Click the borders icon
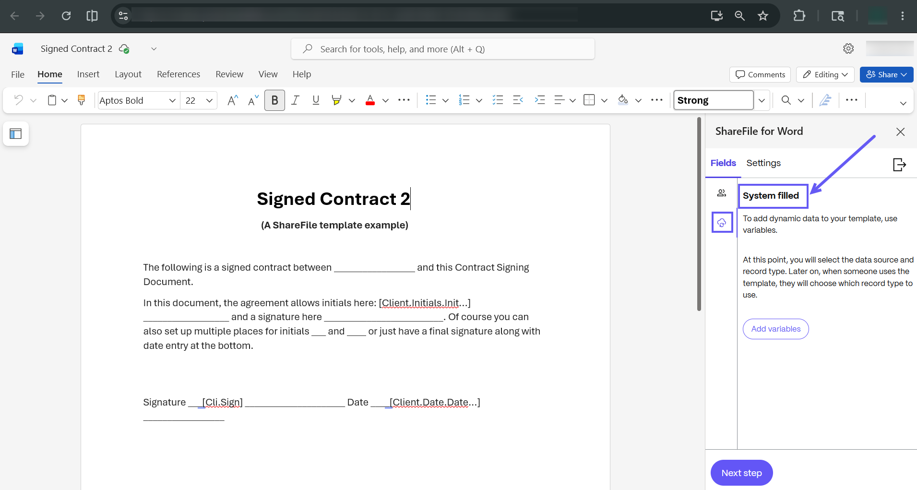Image resolution: width=917 pixels, height=490 pixels. [589, 100]
